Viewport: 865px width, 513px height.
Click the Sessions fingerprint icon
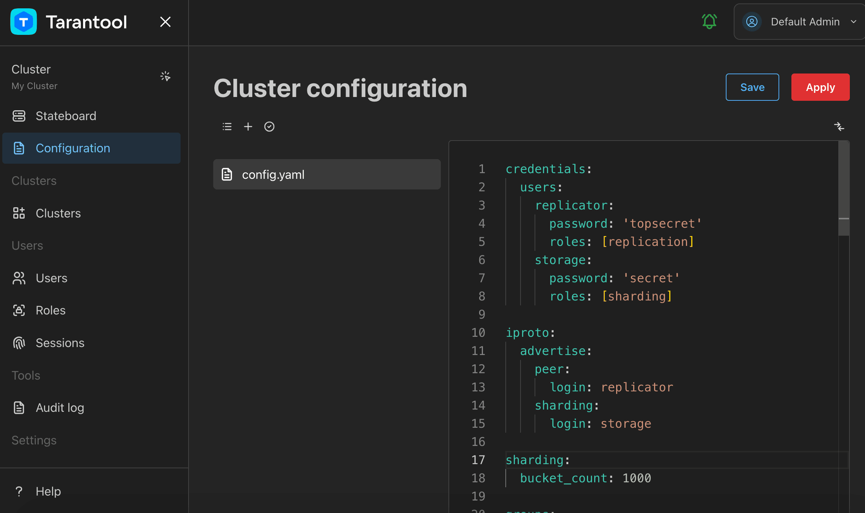tap(19, 343)
